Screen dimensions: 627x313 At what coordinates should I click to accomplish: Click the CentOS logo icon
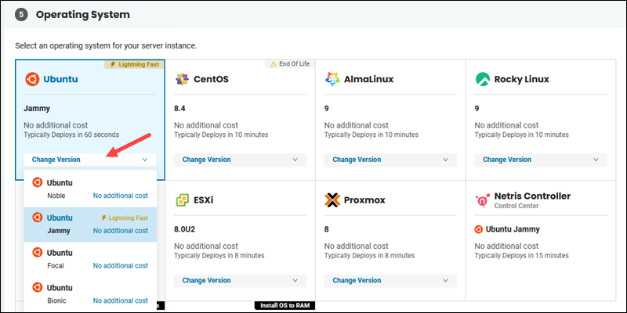(x=182, y=79)
